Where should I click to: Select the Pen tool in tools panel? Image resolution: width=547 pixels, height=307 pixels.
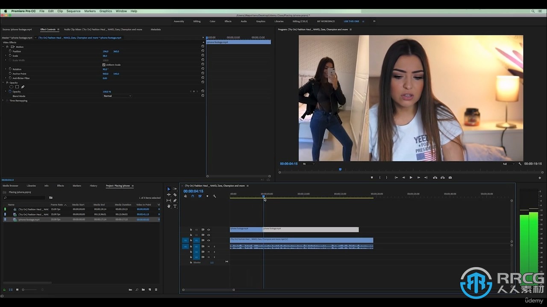tap(175, 200)
